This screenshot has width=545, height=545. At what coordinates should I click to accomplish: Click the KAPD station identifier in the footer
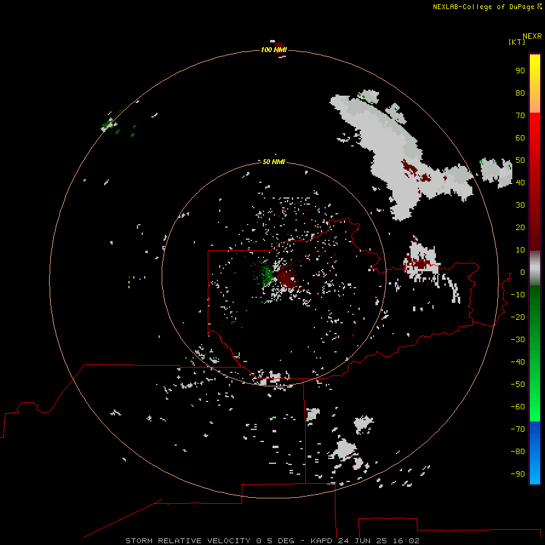322,541
